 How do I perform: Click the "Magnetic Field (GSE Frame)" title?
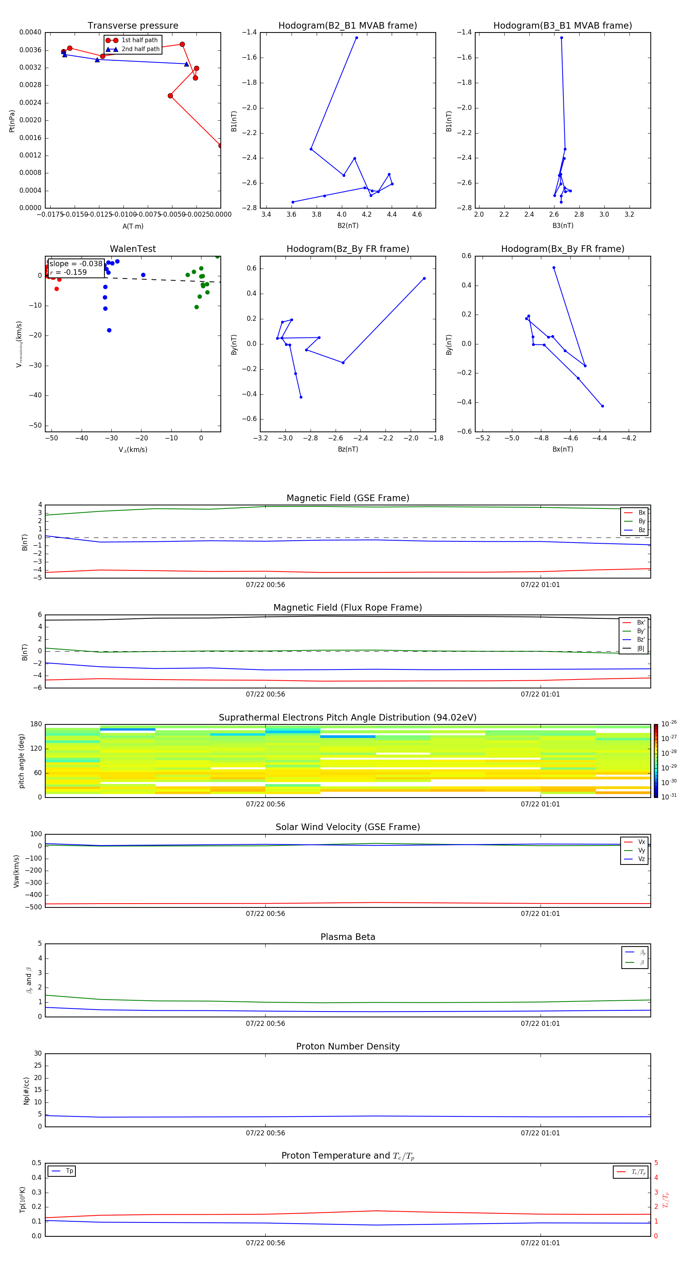(x=348, y=498)
